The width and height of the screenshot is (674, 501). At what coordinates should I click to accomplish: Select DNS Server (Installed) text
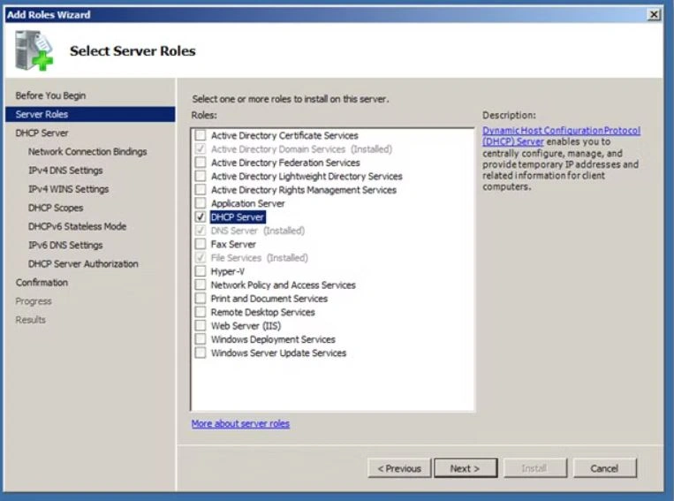click(257, 230)
